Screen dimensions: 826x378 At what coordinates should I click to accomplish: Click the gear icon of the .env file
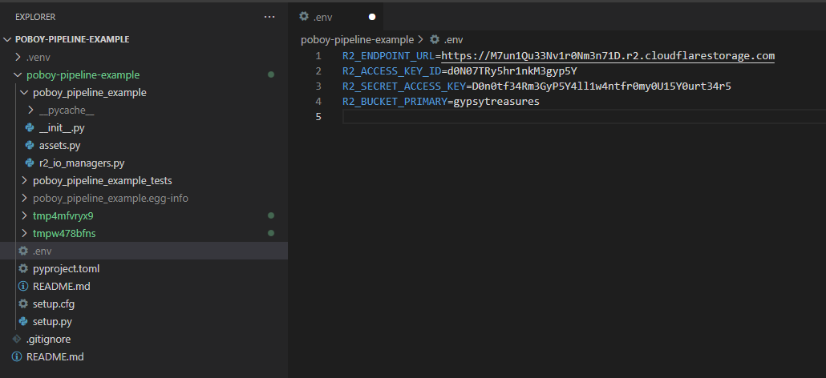23,251
